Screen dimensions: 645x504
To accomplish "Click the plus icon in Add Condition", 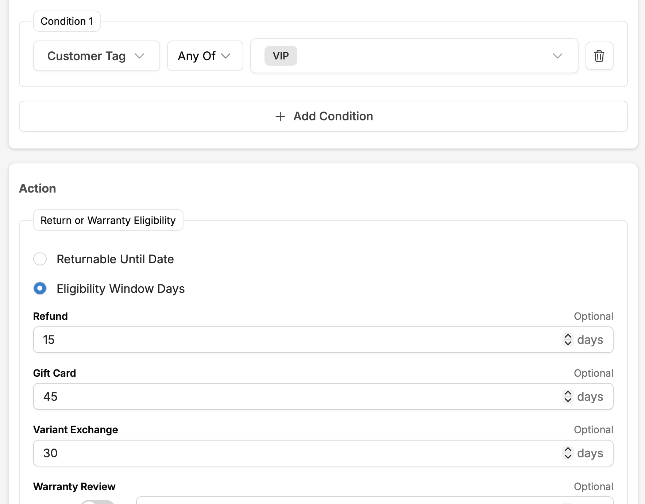I will (280, 116).
